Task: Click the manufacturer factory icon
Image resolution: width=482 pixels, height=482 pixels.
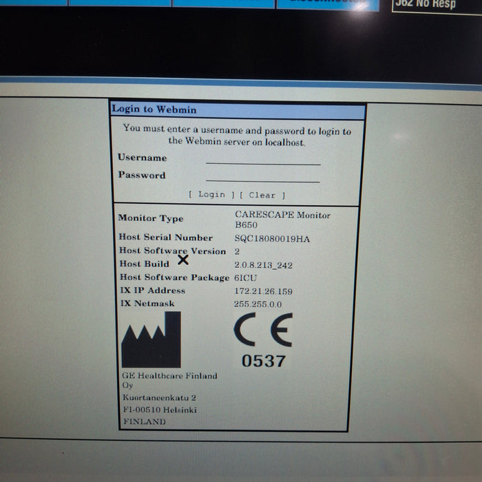Action: (x=151, y=339)
